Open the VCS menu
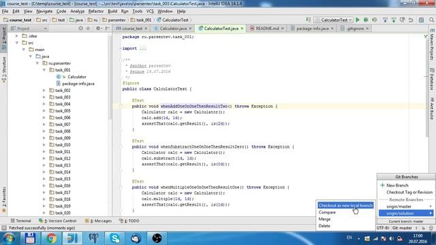 150,12
